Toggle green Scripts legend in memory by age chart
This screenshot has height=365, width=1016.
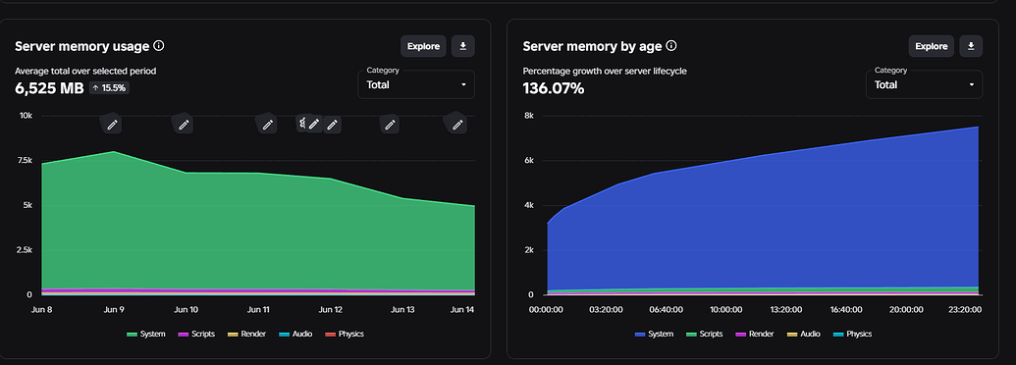click(x=705, y=334)
